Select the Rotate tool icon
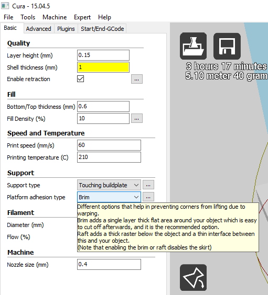This screenshot has height=295, width=268. 193,278
